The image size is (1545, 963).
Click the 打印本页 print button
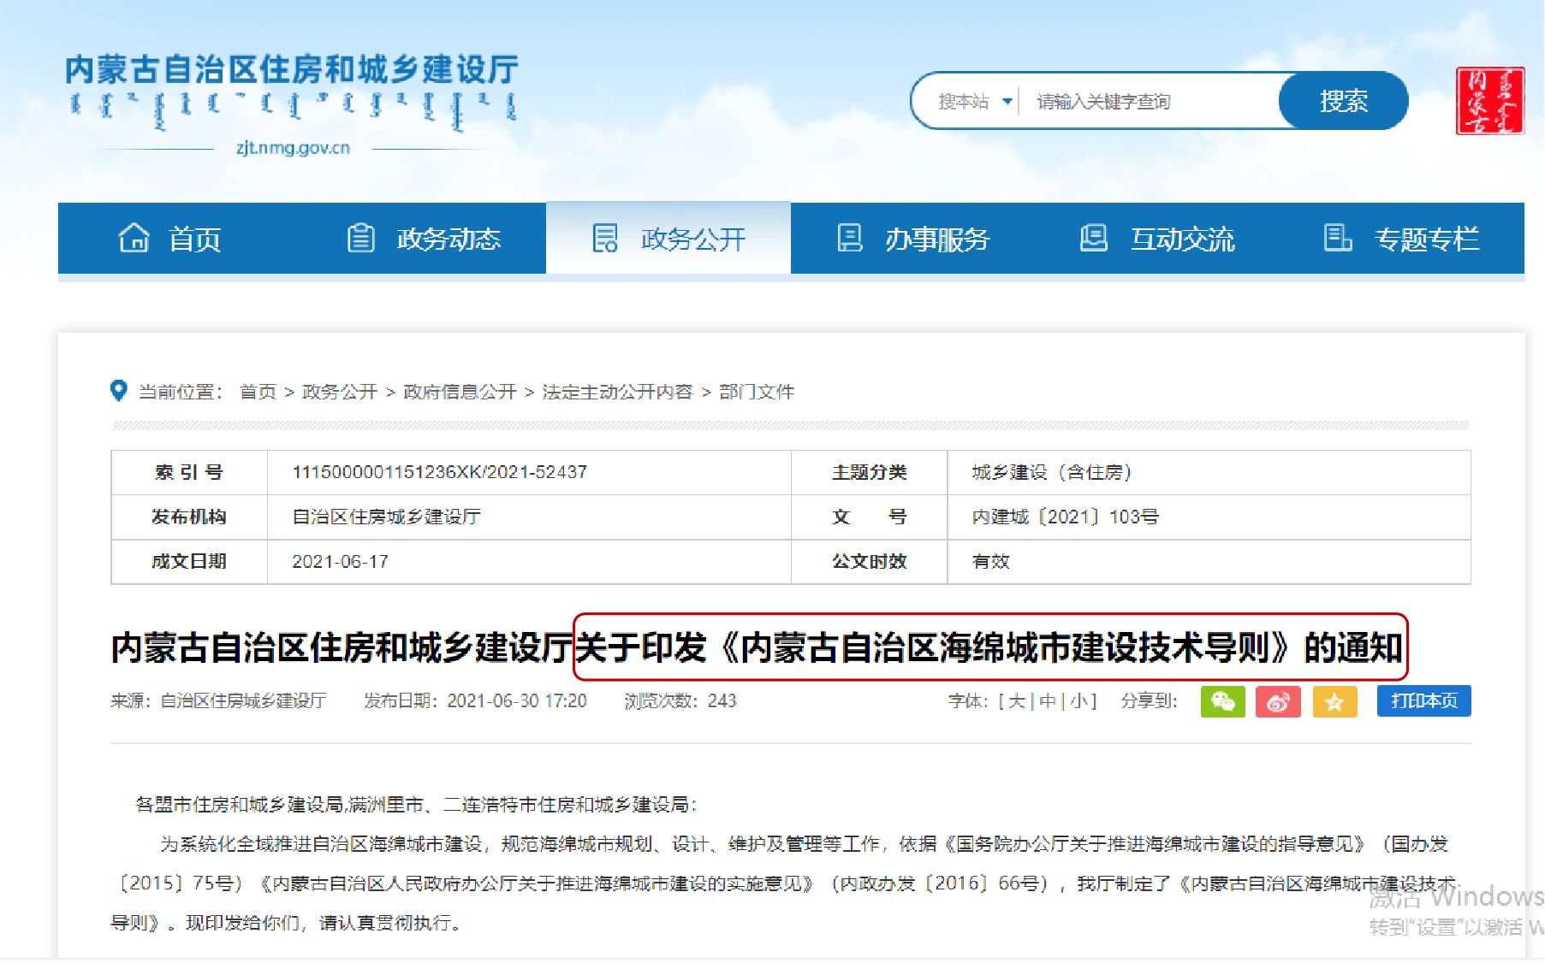[1423, 701]
